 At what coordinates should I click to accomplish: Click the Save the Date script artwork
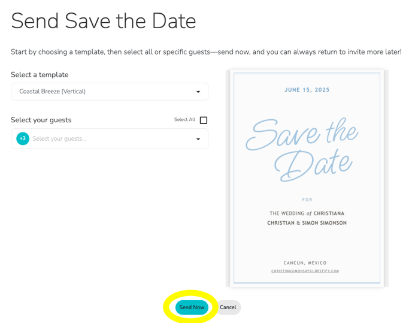tap(302, 149)
